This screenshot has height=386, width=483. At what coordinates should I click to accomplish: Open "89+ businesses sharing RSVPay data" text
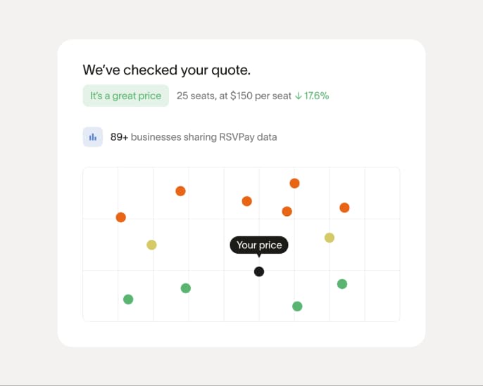click(x=194, y=137)
